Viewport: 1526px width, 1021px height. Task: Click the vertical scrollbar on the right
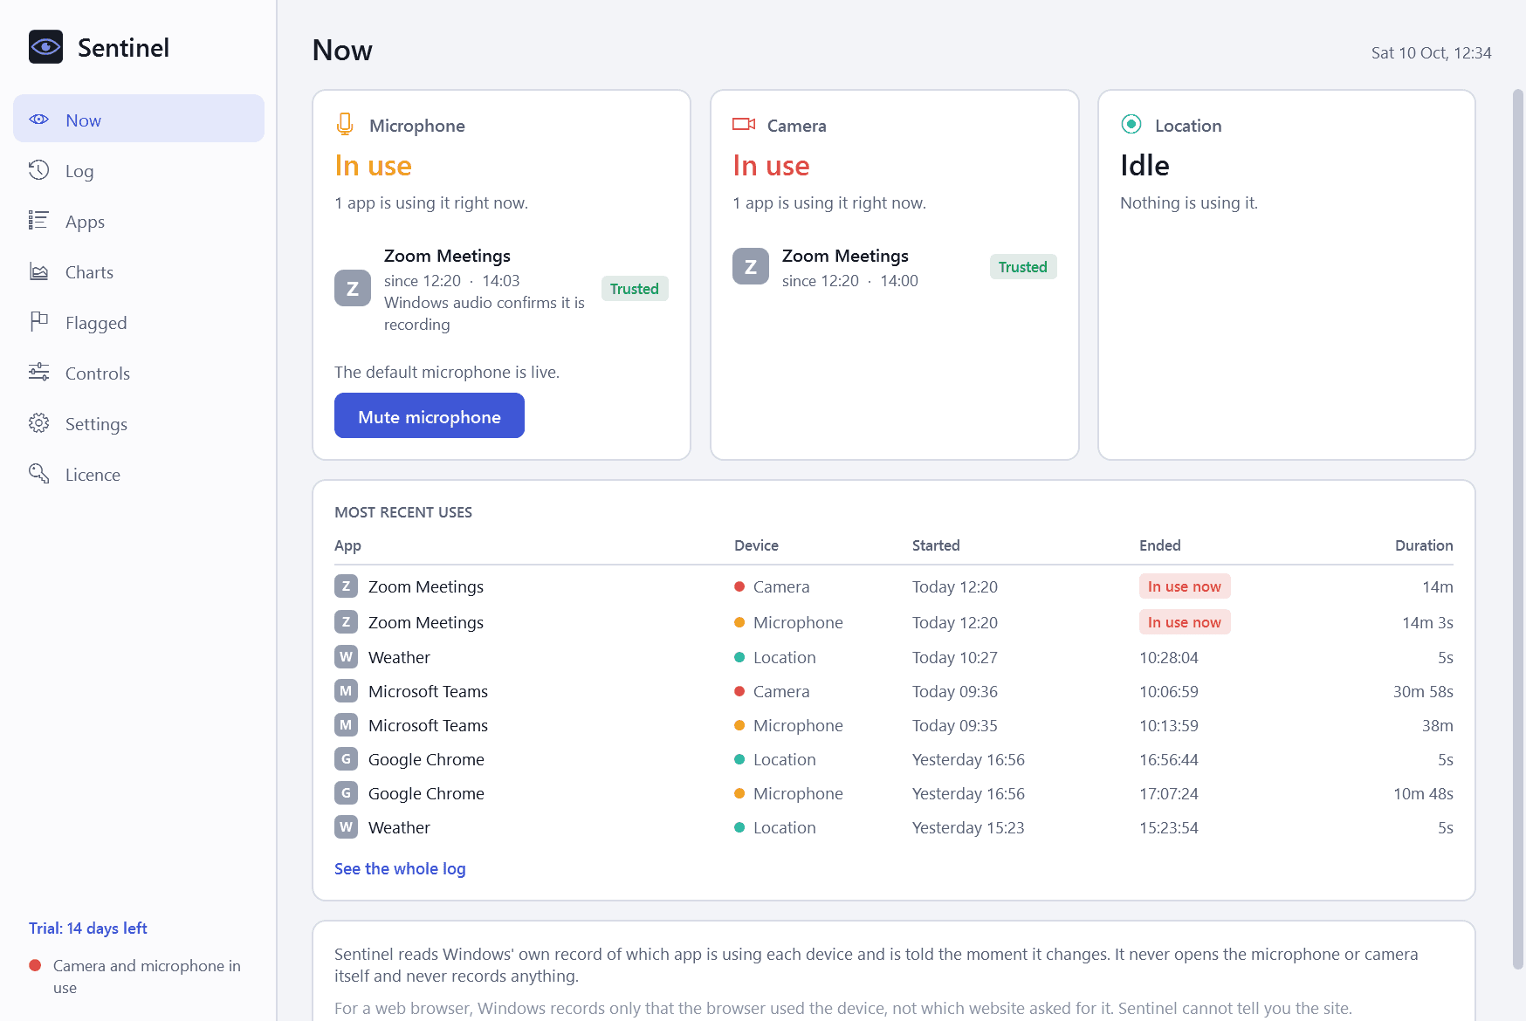(x=1518, y=528)
